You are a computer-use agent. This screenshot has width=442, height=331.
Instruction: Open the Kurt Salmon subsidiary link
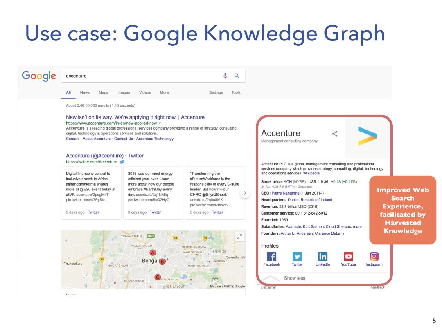[313, 226]
